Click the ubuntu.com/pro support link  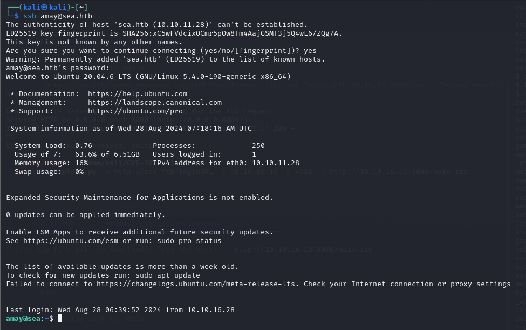(135, 111)
